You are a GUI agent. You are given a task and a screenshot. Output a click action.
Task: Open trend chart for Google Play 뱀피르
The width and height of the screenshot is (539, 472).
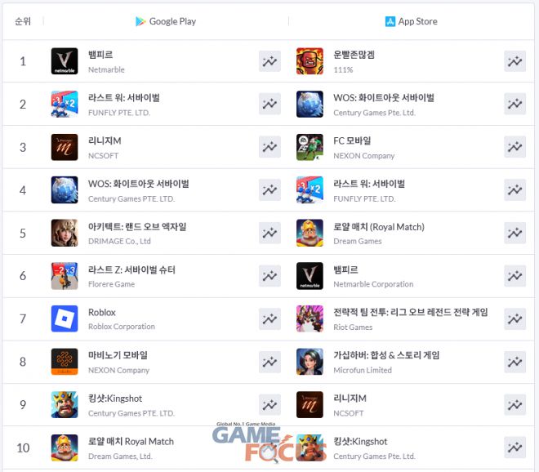[269, 61]
